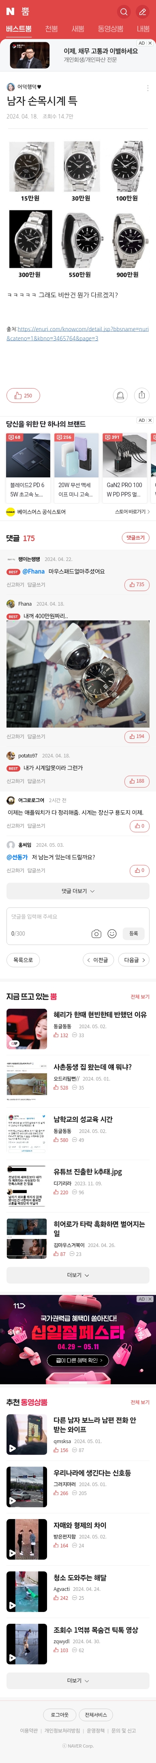Viewport: 156px width, 1763px height.
Task: Expand more comments with 댓글 더보기
Action: coord(78,891)
